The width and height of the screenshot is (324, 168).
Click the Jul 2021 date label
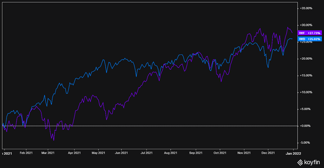click(x=146, y=153)
